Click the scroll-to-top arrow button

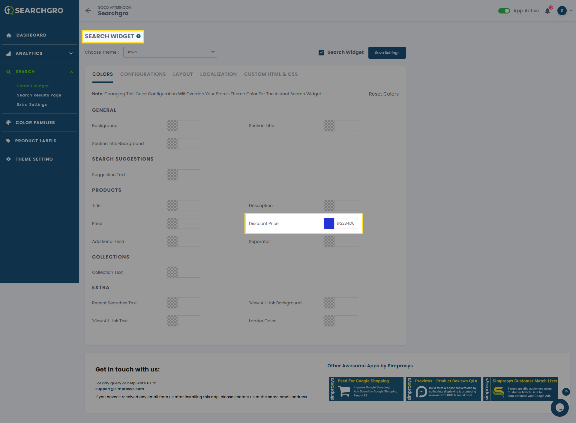pyautogui.click(x=566, y=392)
